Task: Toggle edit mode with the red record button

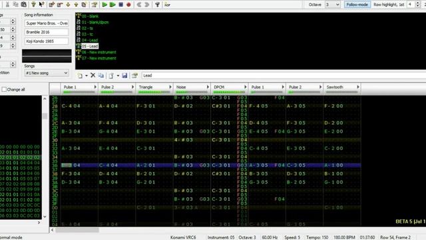Action: pos(128,5)
